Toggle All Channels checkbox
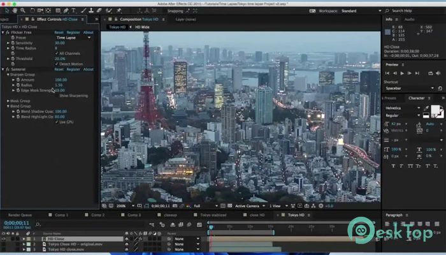The image size is (446, 255). [57, 53]
